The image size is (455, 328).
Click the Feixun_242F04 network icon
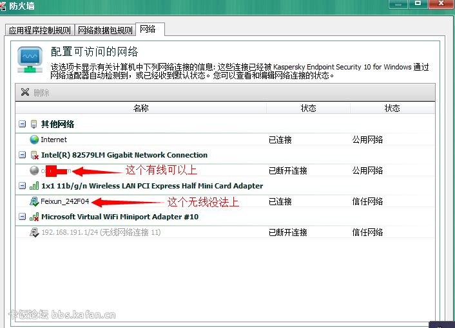point(34,201)
